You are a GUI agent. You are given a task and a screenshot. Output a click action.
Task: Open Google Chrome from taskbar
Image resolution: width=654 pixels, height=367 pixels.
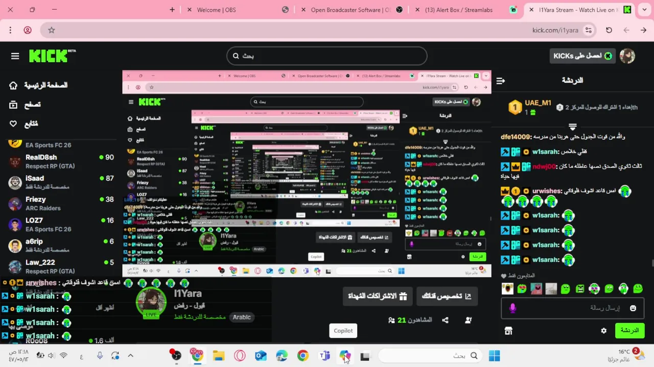tap(303, 356)
